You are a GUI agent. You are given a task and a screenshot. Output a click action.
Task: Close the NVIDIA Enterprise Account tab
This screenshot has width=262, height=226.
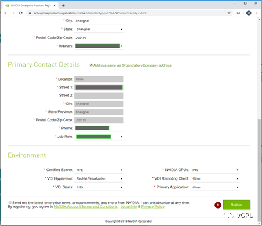[x=54, y=6]
